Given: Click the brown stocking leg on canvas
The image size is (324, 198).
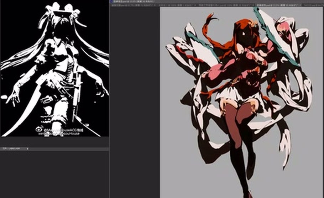Looking at the screenshot, I should click(233, 122).
